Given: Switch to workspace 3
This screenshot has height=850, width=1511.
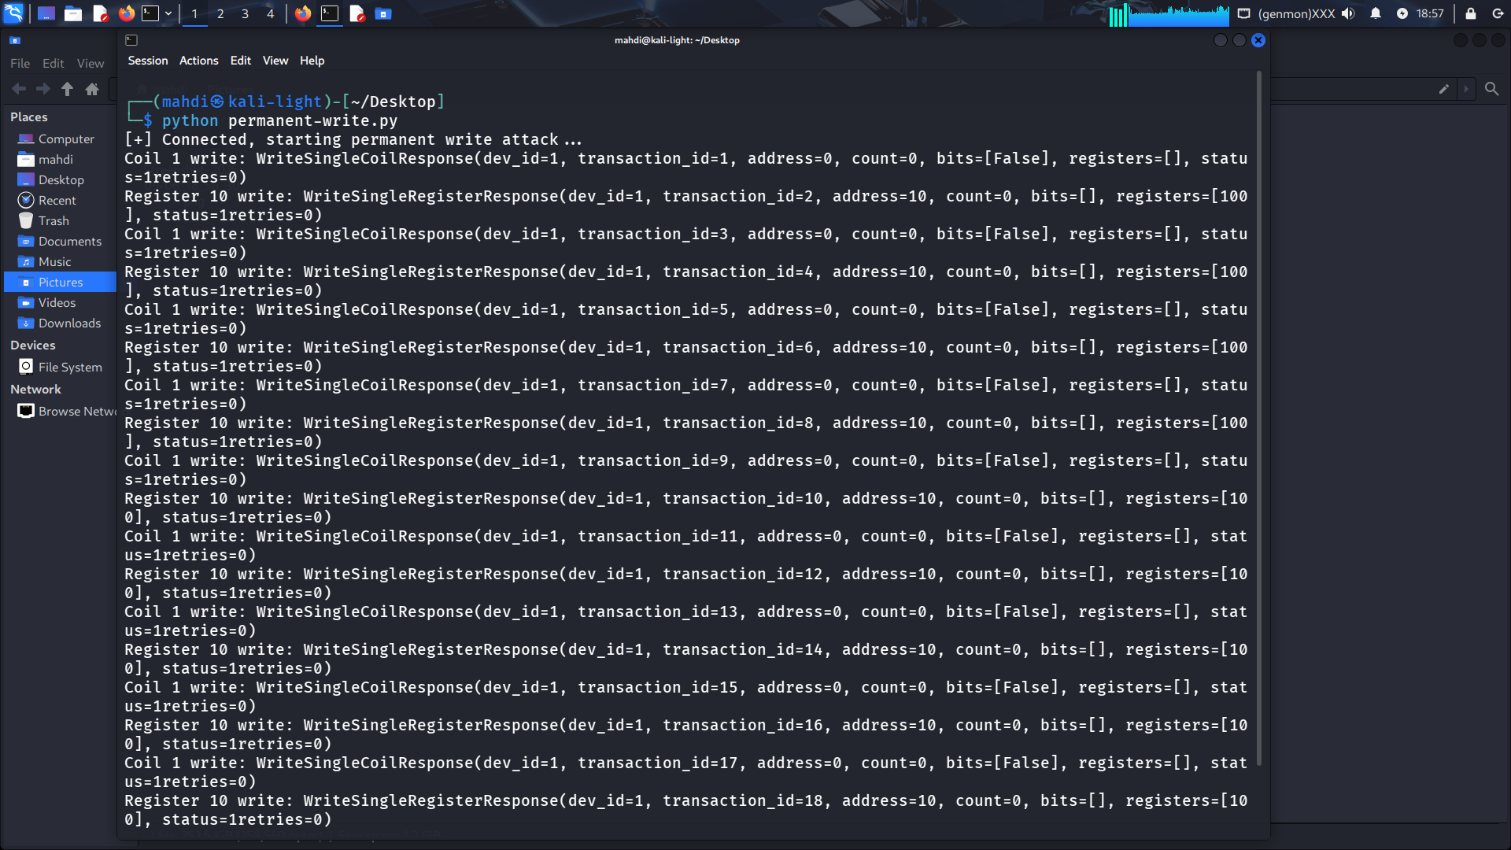Looking at the screenshot, I should [x=245, y=13].
